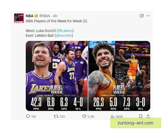Click the NBA display name
Viewport: 164px width, 131px height.
click(30, 16)
